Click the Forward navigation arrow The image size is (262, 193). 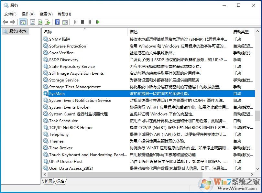12,22
